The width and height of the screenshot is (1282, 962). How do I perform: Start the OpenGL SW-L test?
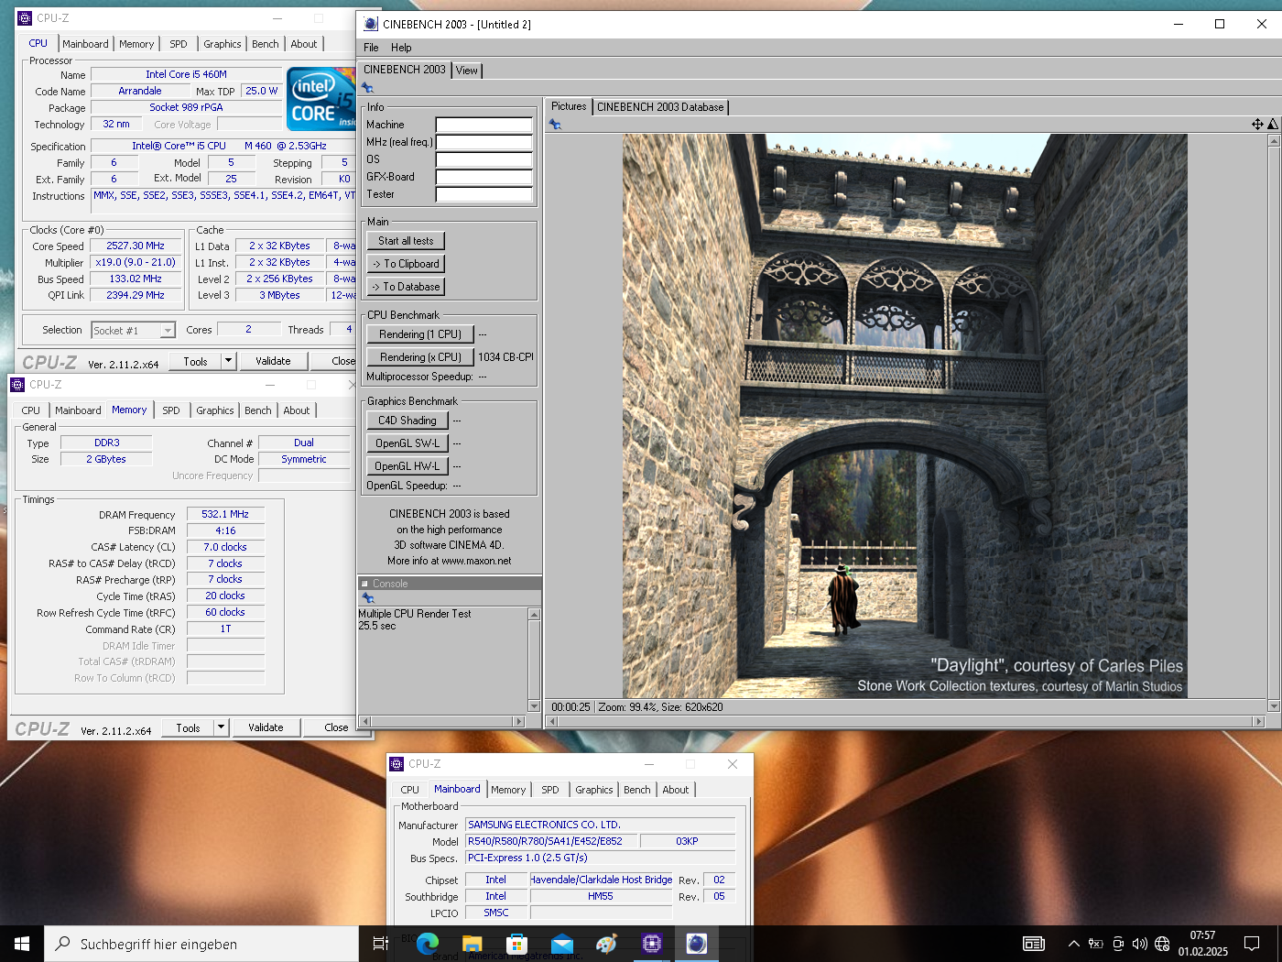407,443
